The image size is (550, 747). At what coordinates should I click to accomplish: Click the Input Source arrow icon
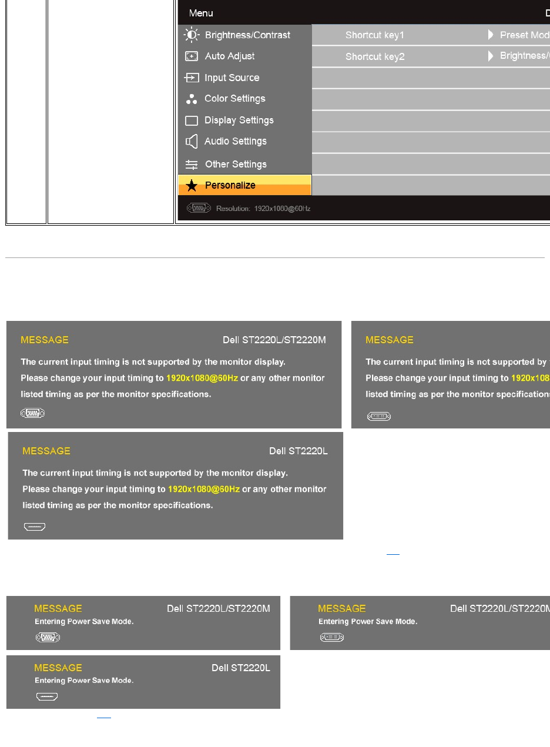coord(192,78)
